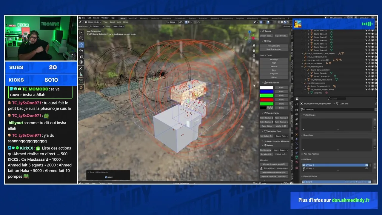Open the Render menu
Viewport: 382px width, 215px height.
[96, 18]
